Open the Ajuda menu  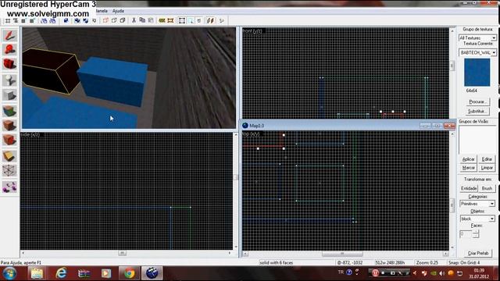tap(118, 11)
